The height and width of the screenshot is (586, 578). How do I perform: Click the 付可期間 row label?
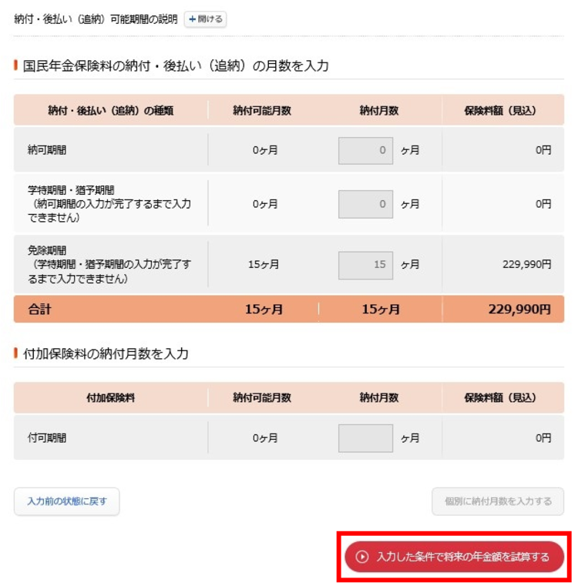(47, 438)
